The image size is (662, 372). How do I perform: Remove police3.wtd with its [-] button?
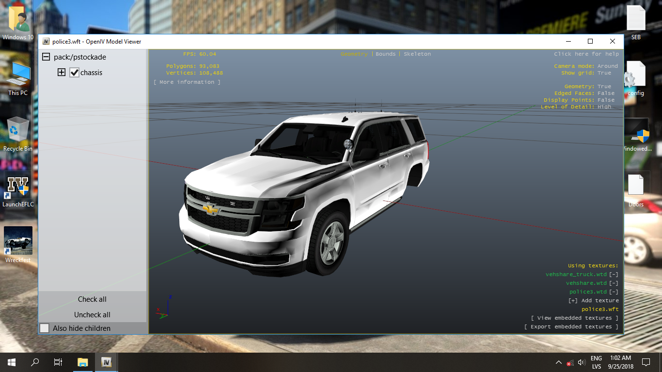614,292
